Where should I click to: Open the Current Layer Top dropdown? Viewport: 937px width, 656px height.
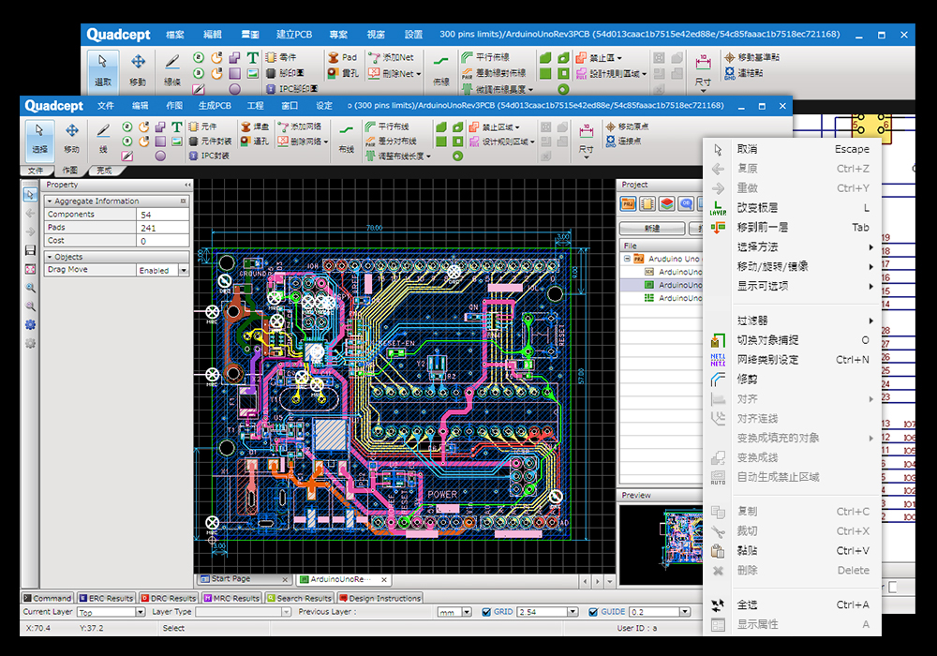coord(140,612)
